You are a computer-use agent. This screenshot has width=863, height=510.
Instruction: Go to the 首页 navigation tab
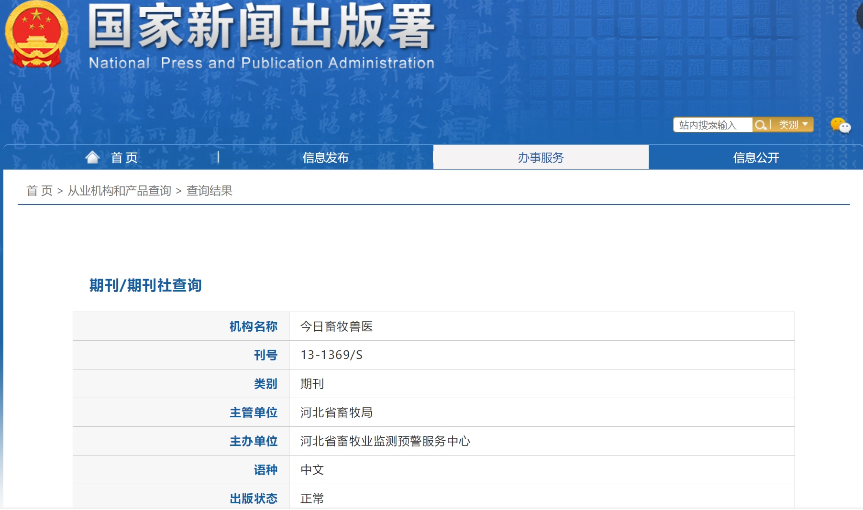(124, 158)
